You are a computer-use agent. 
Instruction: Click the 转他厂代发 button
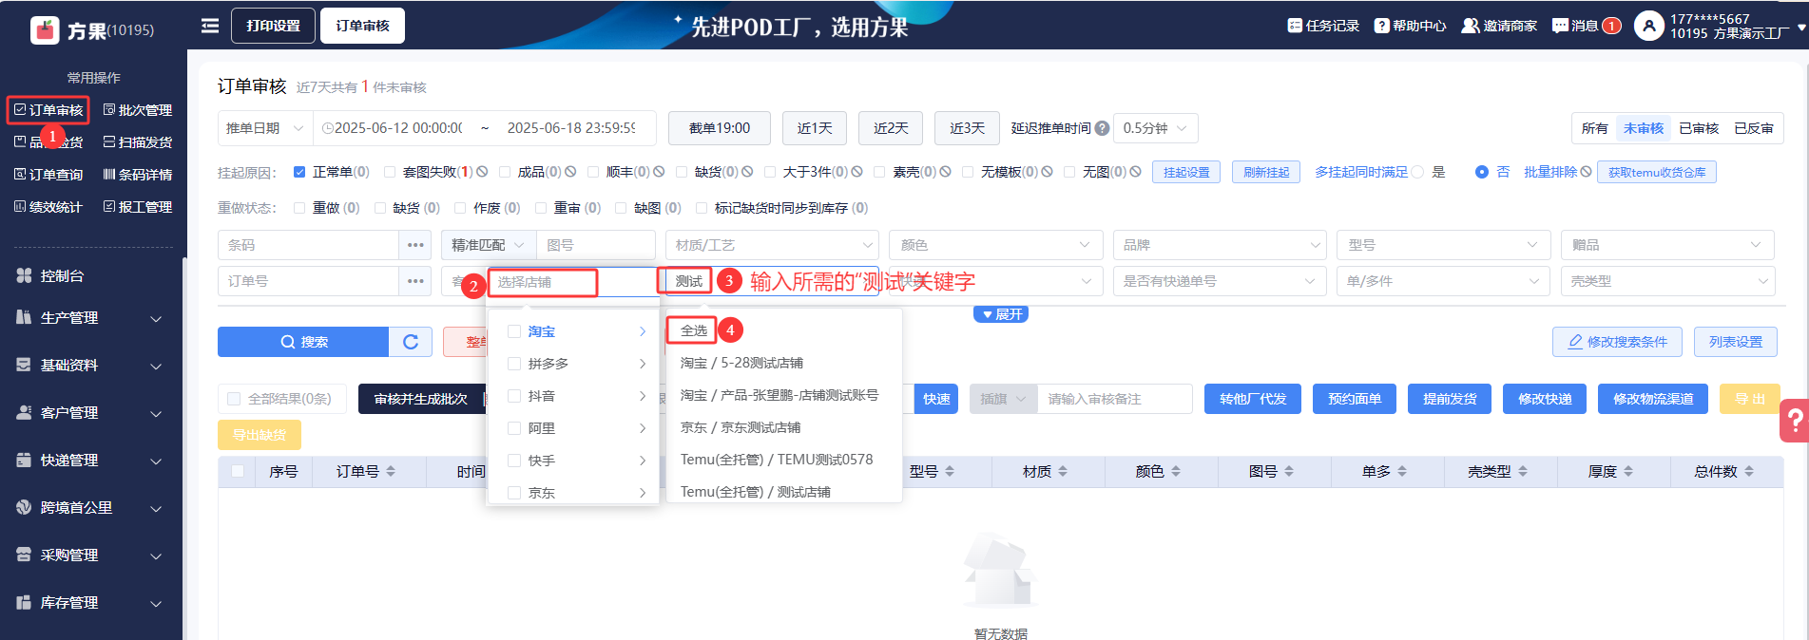coord(1253,399)
